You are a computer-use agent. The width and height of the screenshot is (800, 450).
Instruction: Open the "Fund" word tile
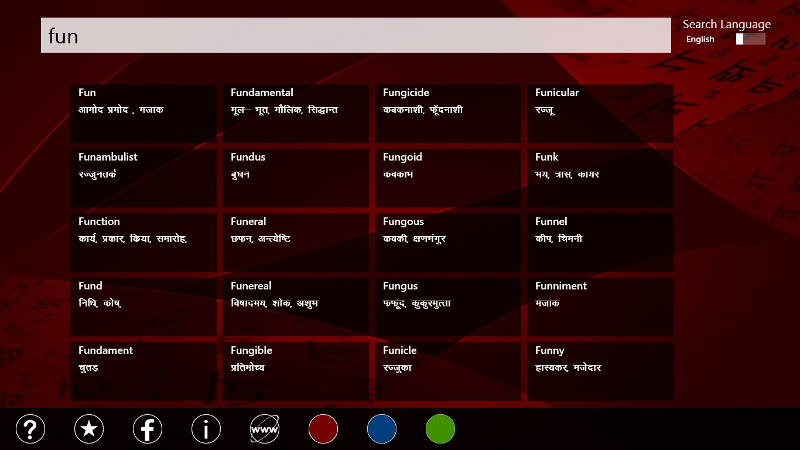tap(143, 306)
